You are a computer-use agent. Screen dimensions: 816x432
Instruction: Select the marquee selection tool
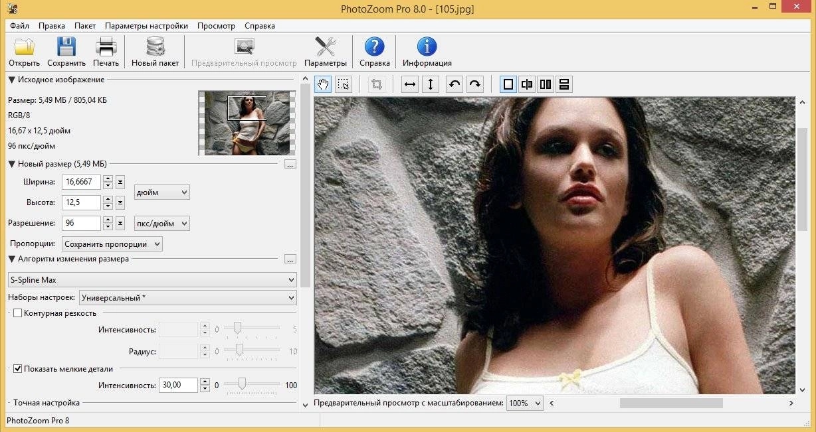344,84
